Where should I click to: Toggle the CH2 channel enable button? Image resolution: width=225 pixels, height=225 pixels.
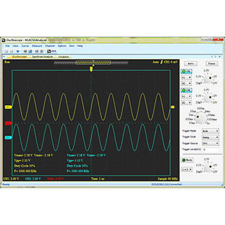[186, 90]
